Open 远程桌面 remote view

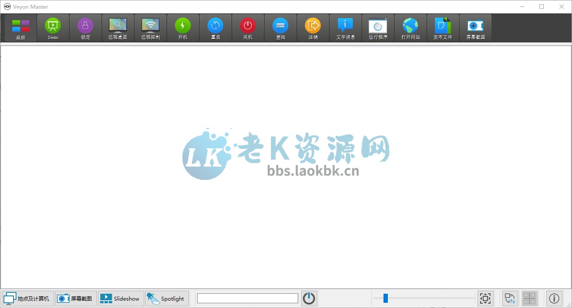[x=118, y=28]
